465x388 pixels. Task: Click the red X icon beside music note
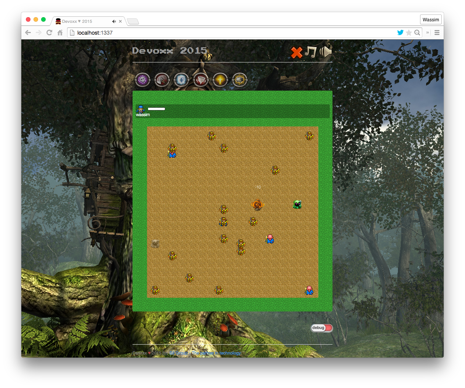click(x=297, y=52)
